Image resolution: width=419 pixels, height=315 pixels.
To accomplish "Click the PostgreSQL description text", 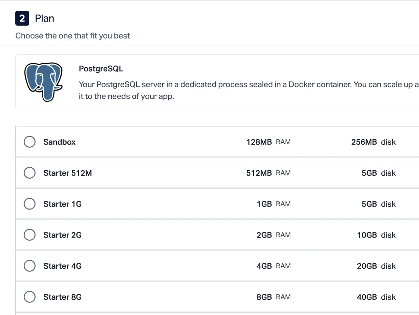I will pos(203,90).
